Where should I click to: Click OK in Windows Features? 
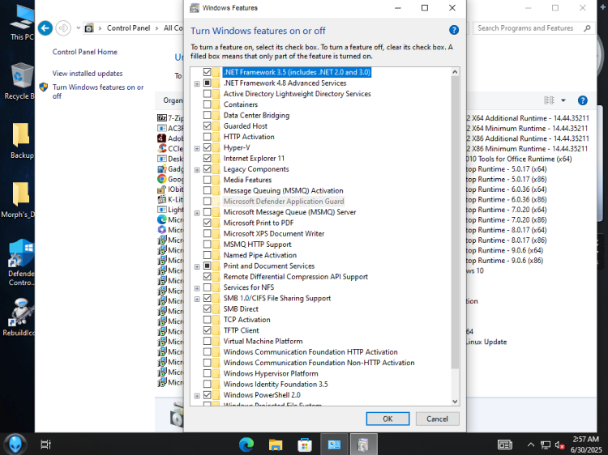click(387, 419)
